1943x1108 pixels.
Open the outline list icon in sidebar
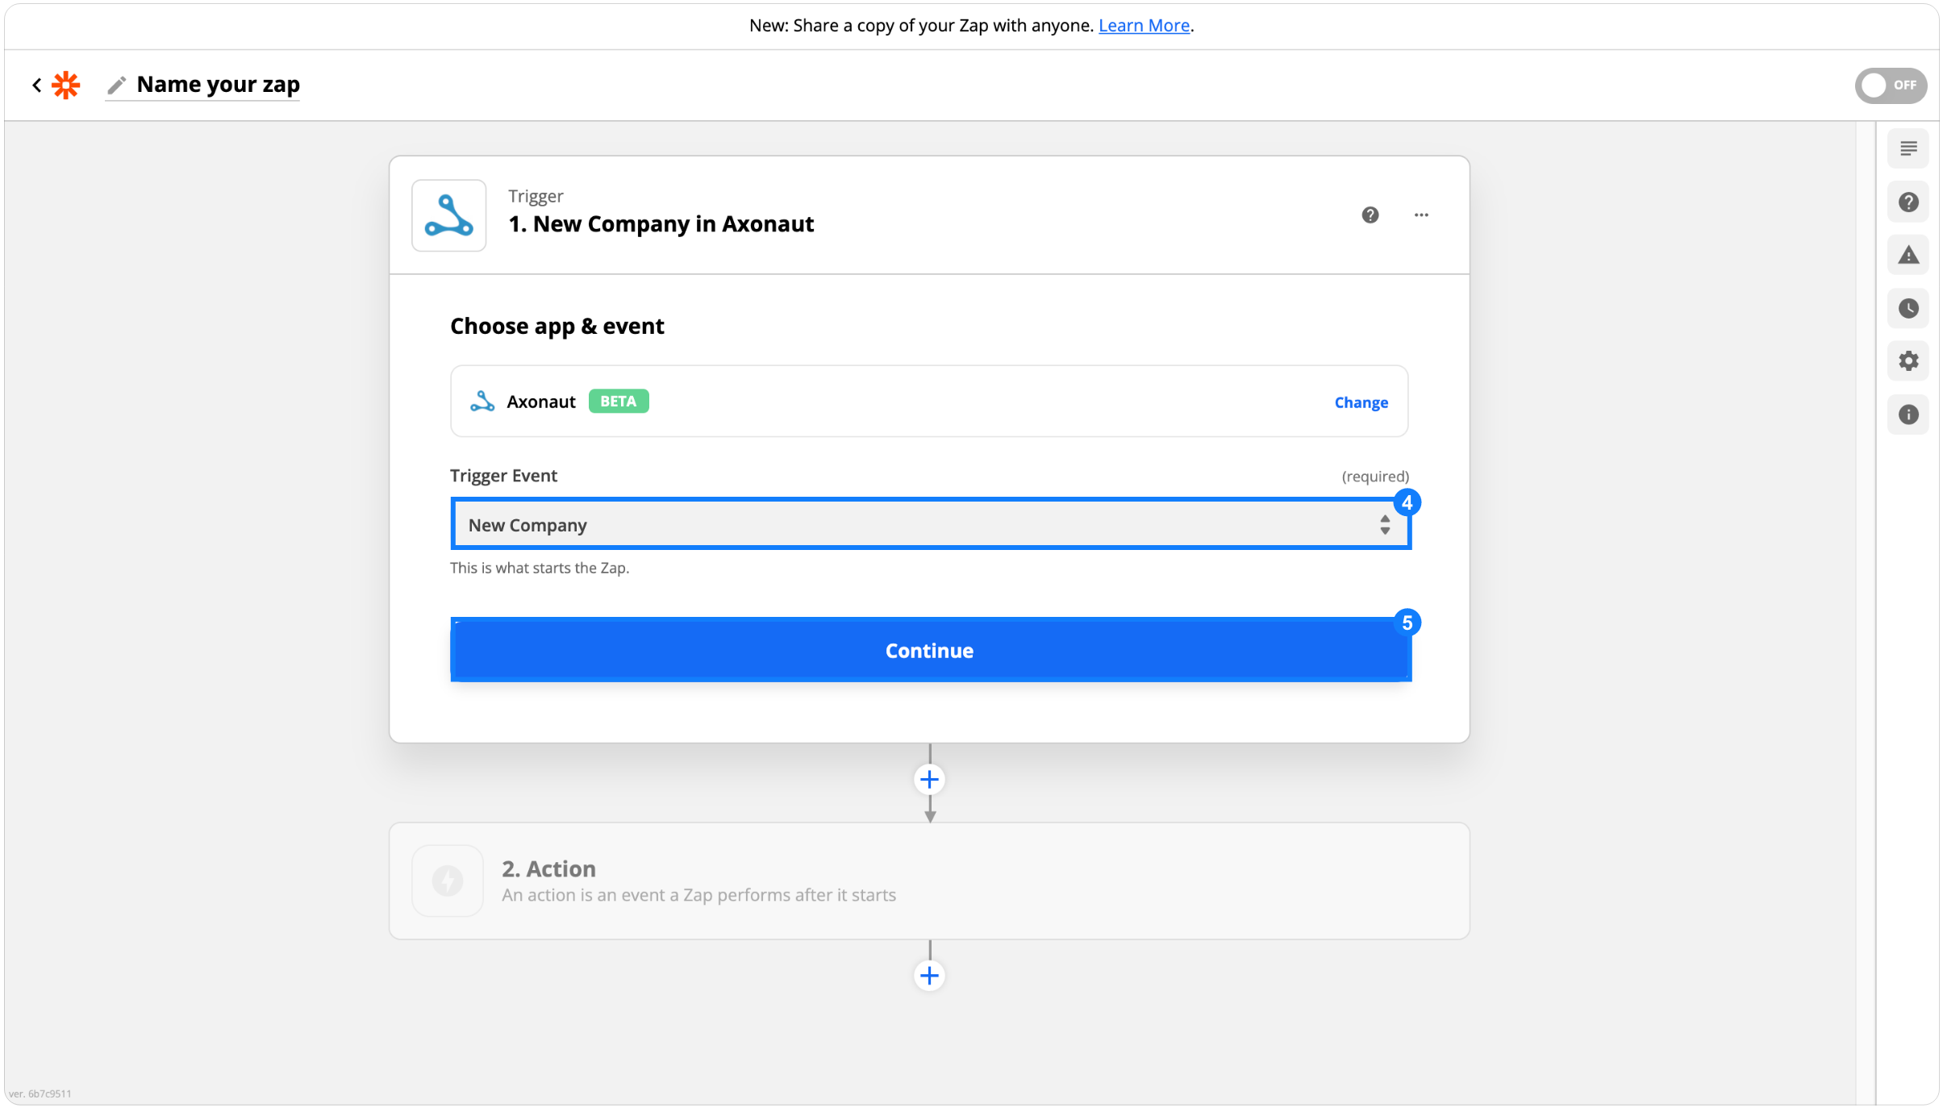click(1908, 148)
